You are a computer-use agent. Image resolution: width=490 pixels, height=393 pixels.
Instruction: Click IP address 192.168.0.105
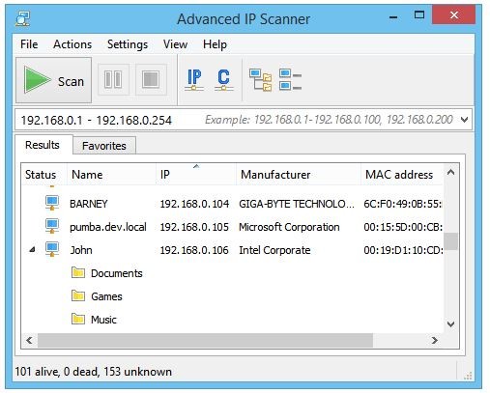(x=194, y=227)
